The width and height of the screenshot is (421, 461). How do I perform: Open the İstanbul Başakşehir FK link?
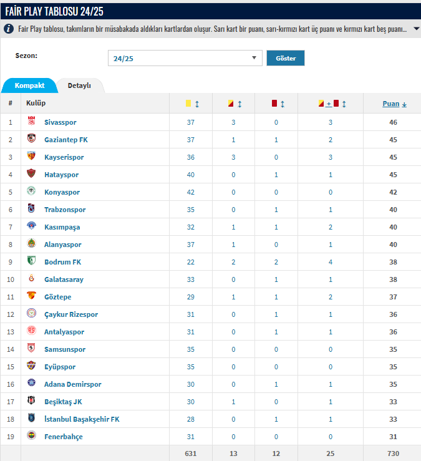(x=82, y=419)
